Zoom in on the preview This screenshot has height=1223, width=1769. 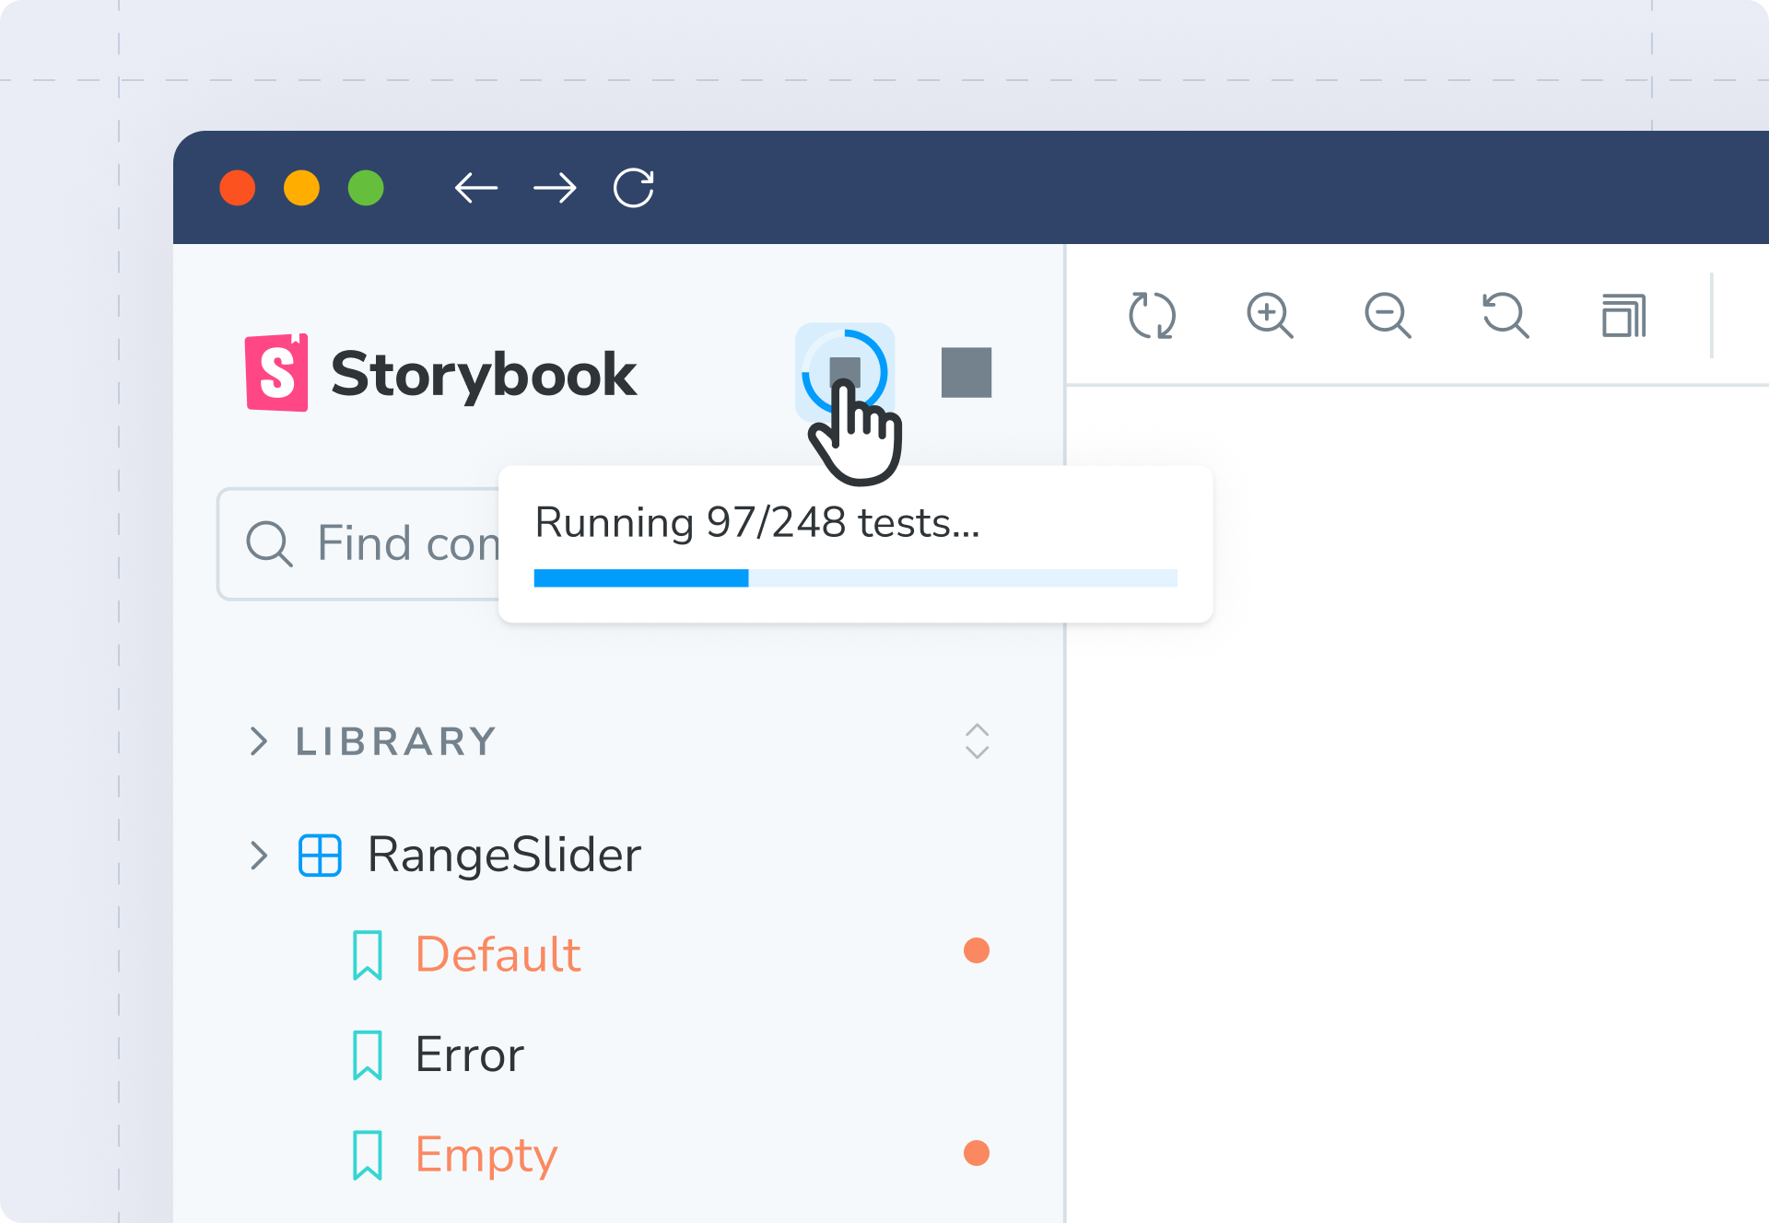pos(1270,316)
